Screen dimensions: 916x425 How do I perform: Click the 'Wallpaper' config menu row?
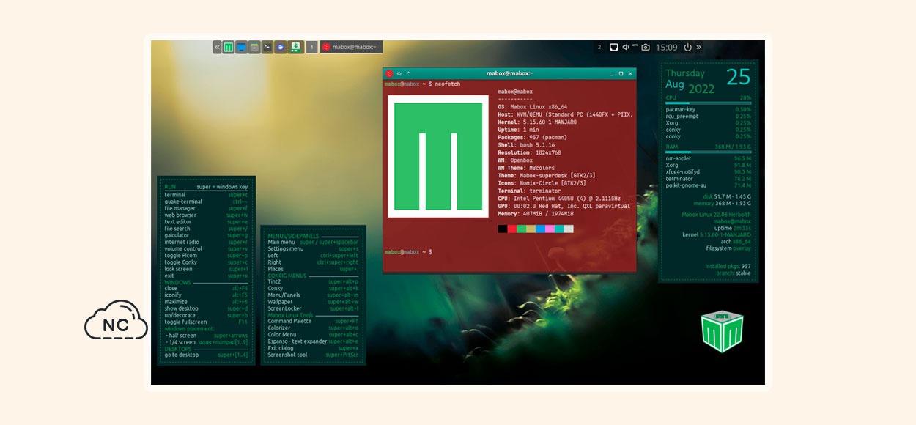click(x=313, y=302)
